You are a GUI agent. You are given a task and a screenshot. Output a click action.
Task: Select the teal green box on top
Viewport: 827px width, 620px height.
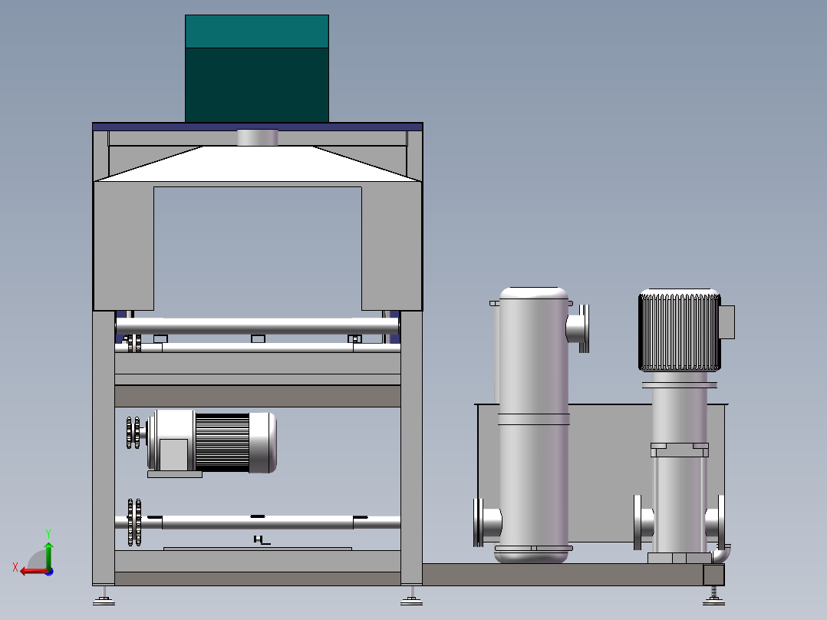pyautogui.click(x=257, y=68)
